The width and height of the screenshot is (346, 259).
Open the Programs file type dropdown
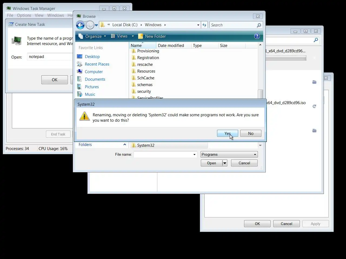(229, 155)
